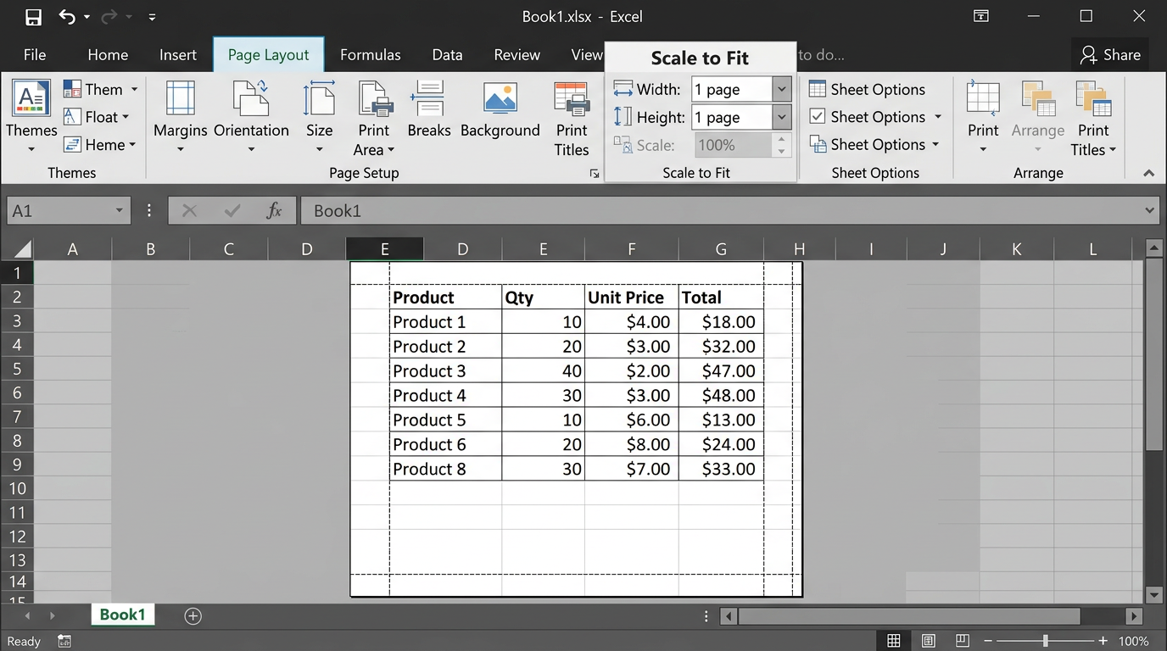Viewport: 1167px width, 651px height.
Task: Expand the Width dropdown in Scale to Fit
Action: coord(782,89)
